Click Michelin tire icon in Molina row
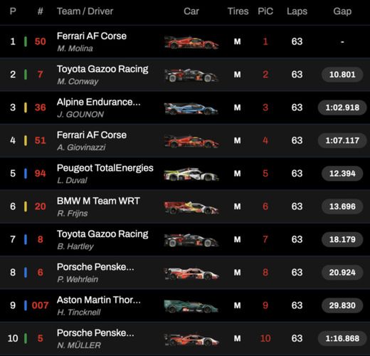Viewport: 370px width, 356px height. pos(238,41)
